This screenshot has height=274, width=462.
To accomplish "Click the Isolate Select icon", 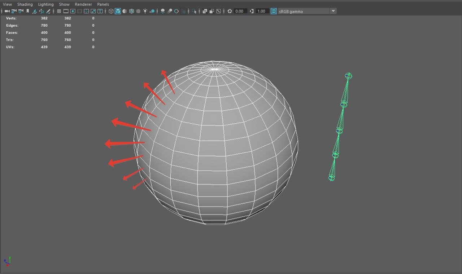I will point(194,11).
